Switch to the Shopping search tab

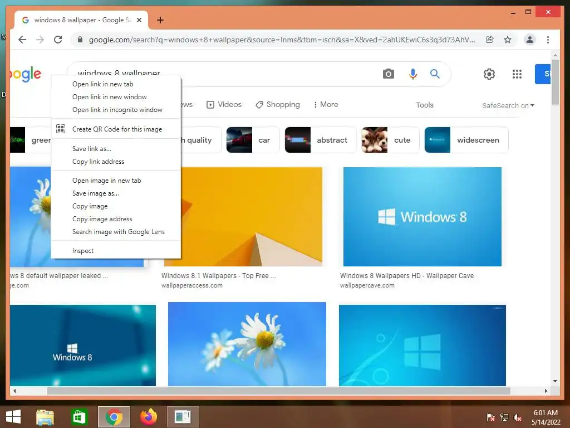tap(278, 104)
